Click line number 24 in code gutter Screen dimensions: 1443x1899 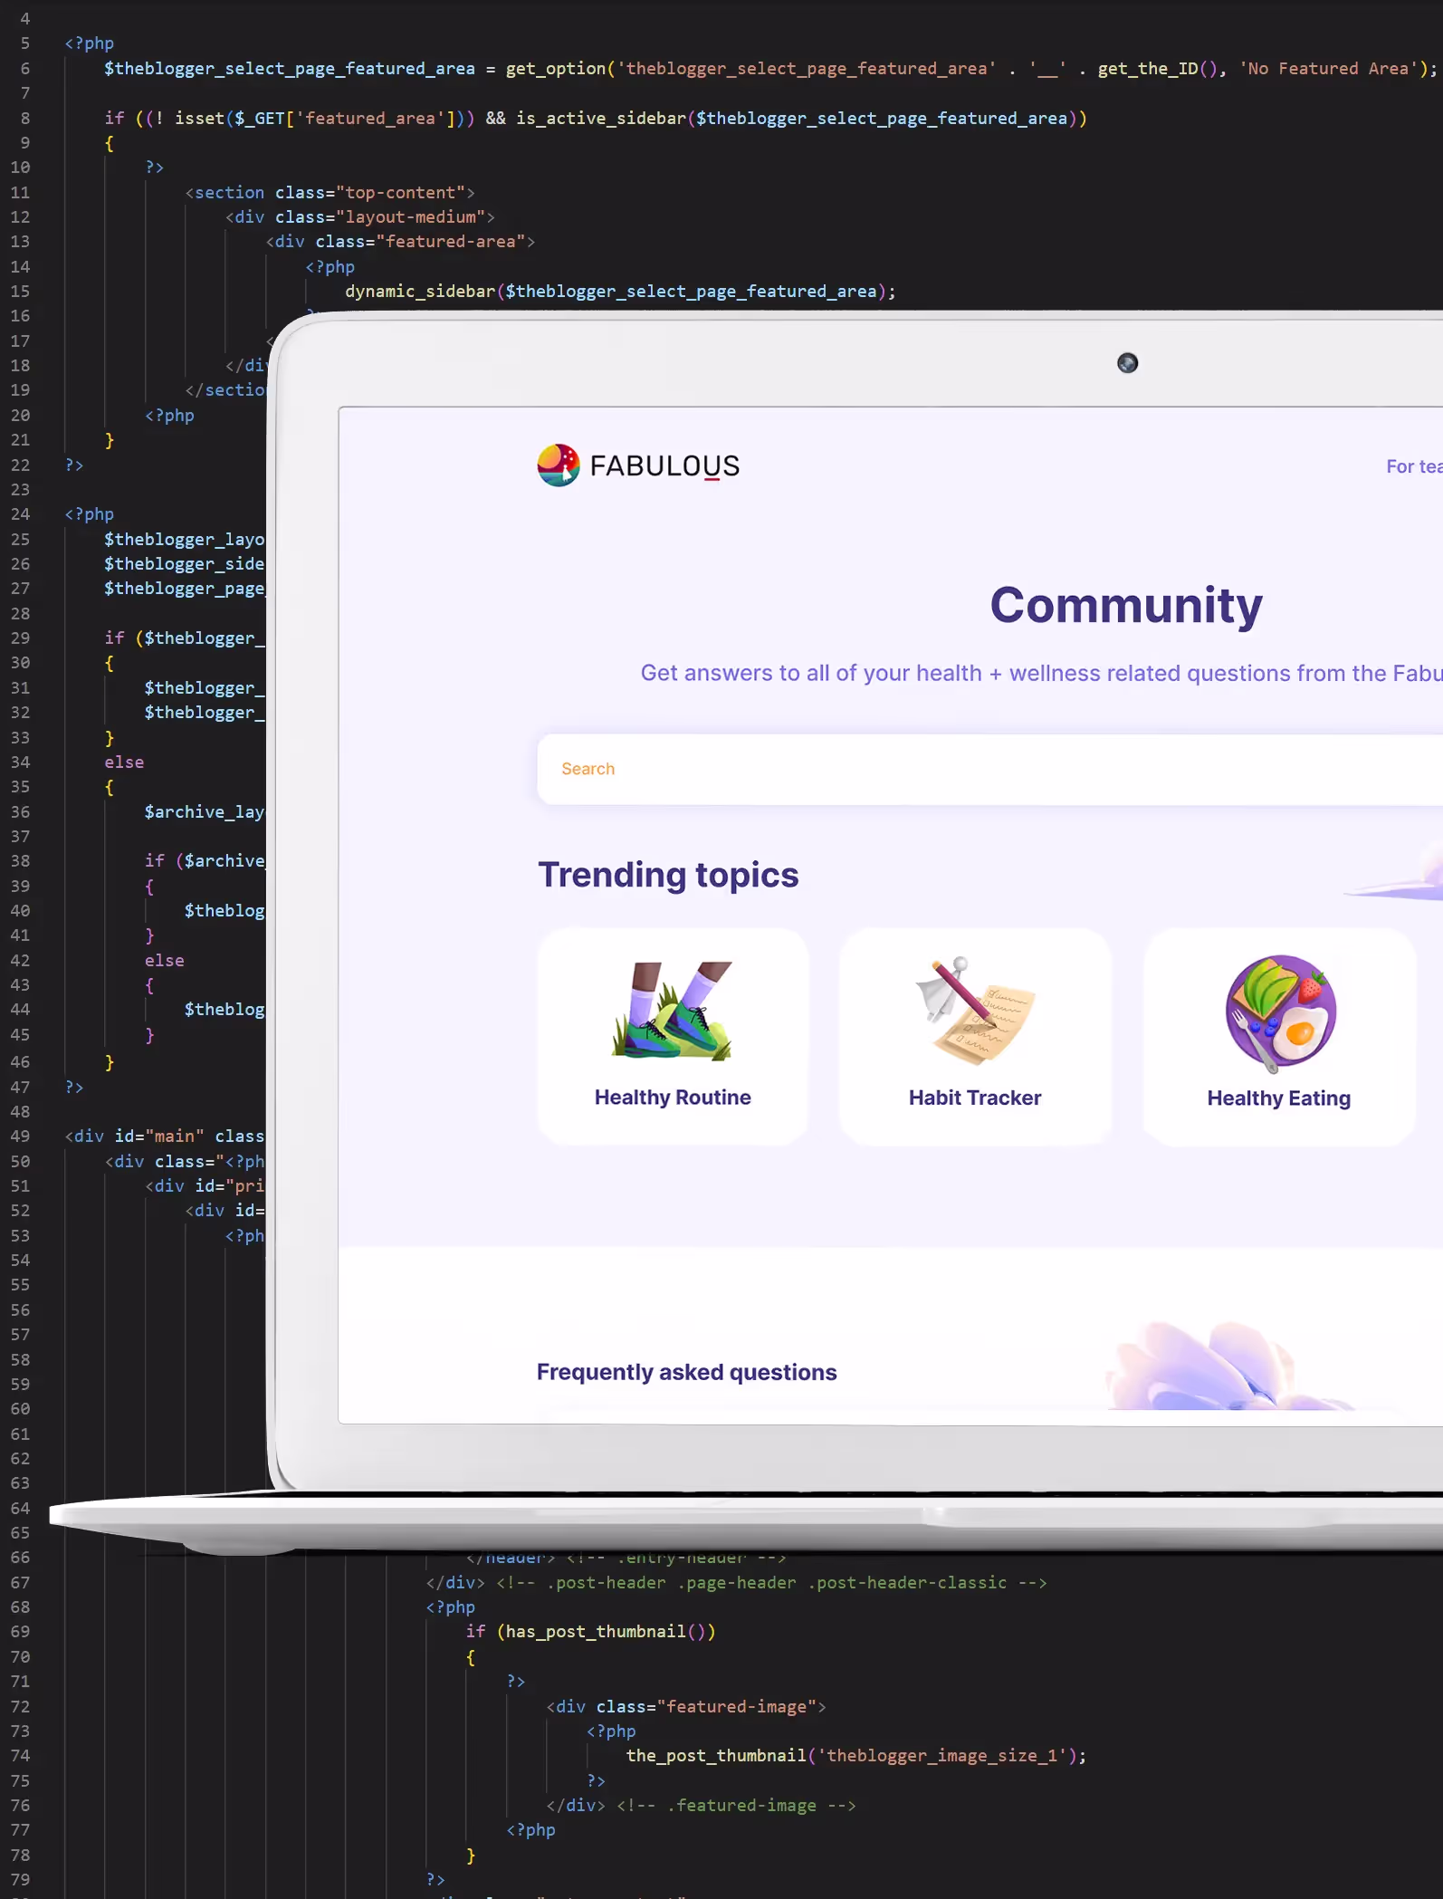point(21,514)
